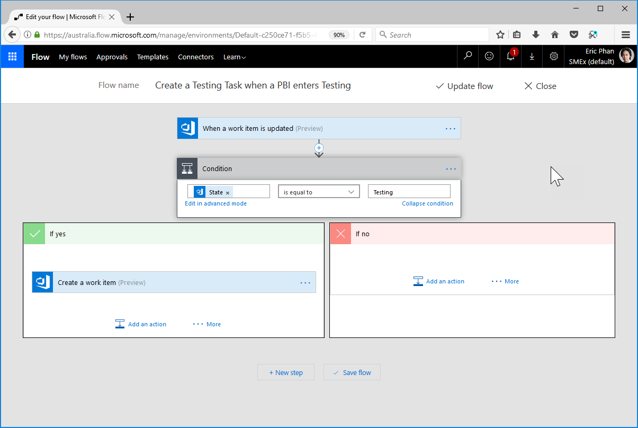Click the VSTS icon on Create a work item
The height and width of the screenshot is (428, 638).
tap(42, 282)
